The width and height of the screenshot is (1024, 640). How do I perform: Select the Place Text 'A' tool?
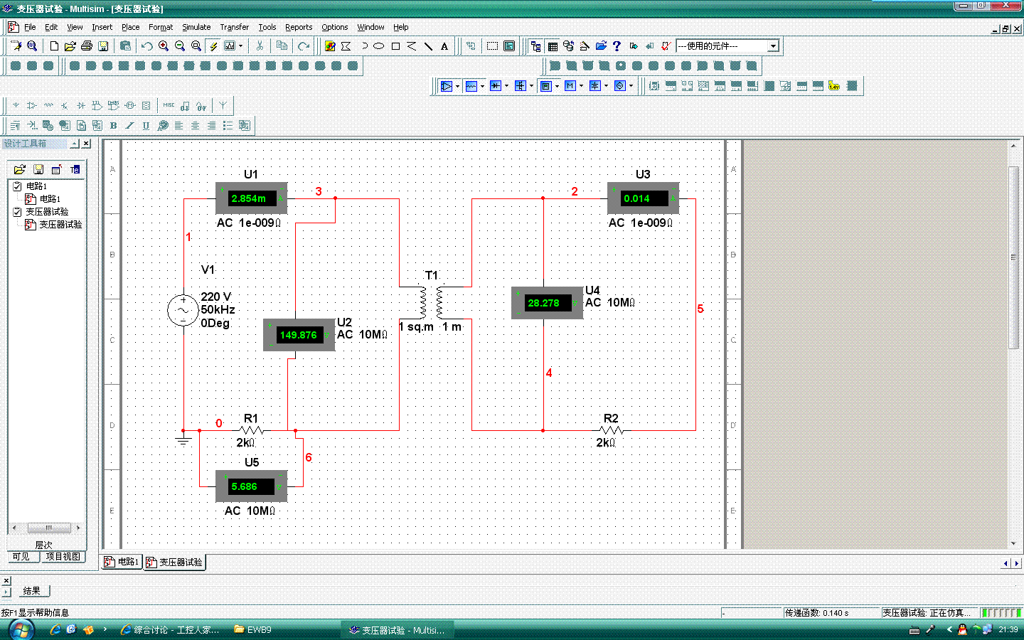point(444,46)
